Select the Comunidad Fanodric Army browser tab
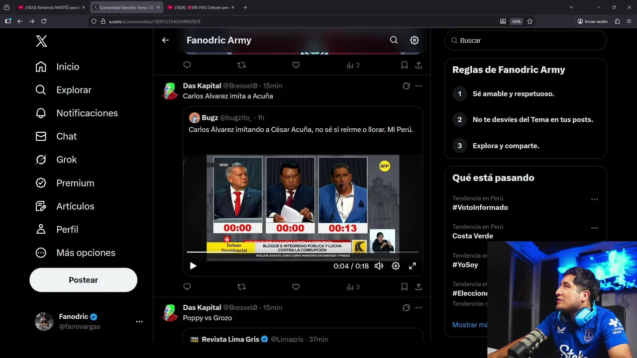The height and width of the screenshot is (358, 637). pyautogui.click(x=125, y=7)
